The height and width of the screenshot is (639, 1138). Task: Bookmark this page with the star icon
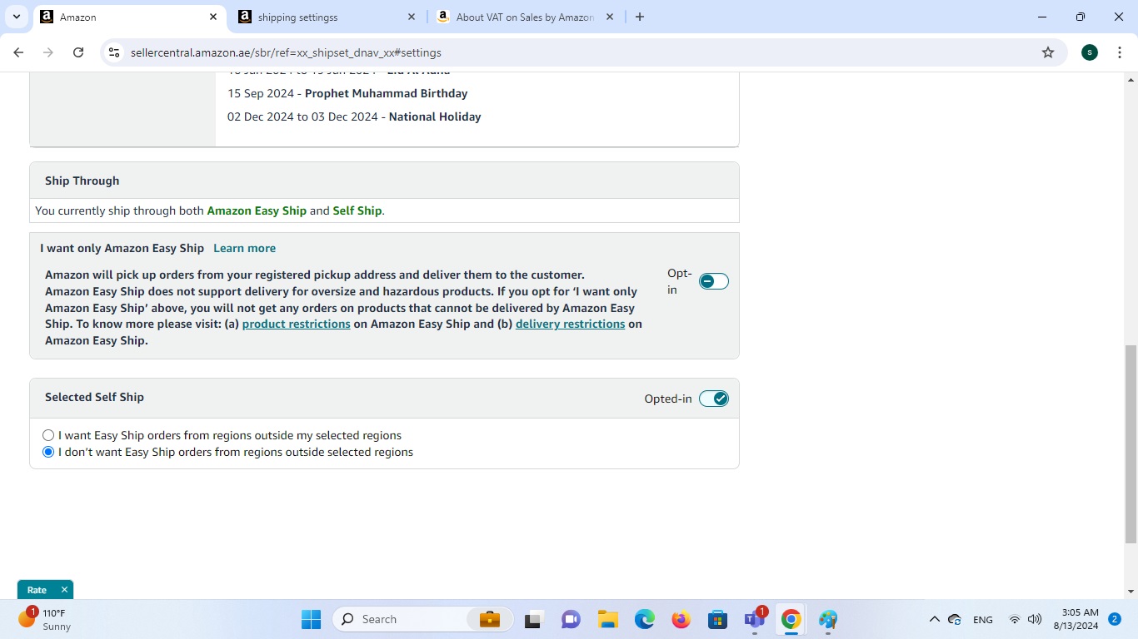tap(1048, 52)
